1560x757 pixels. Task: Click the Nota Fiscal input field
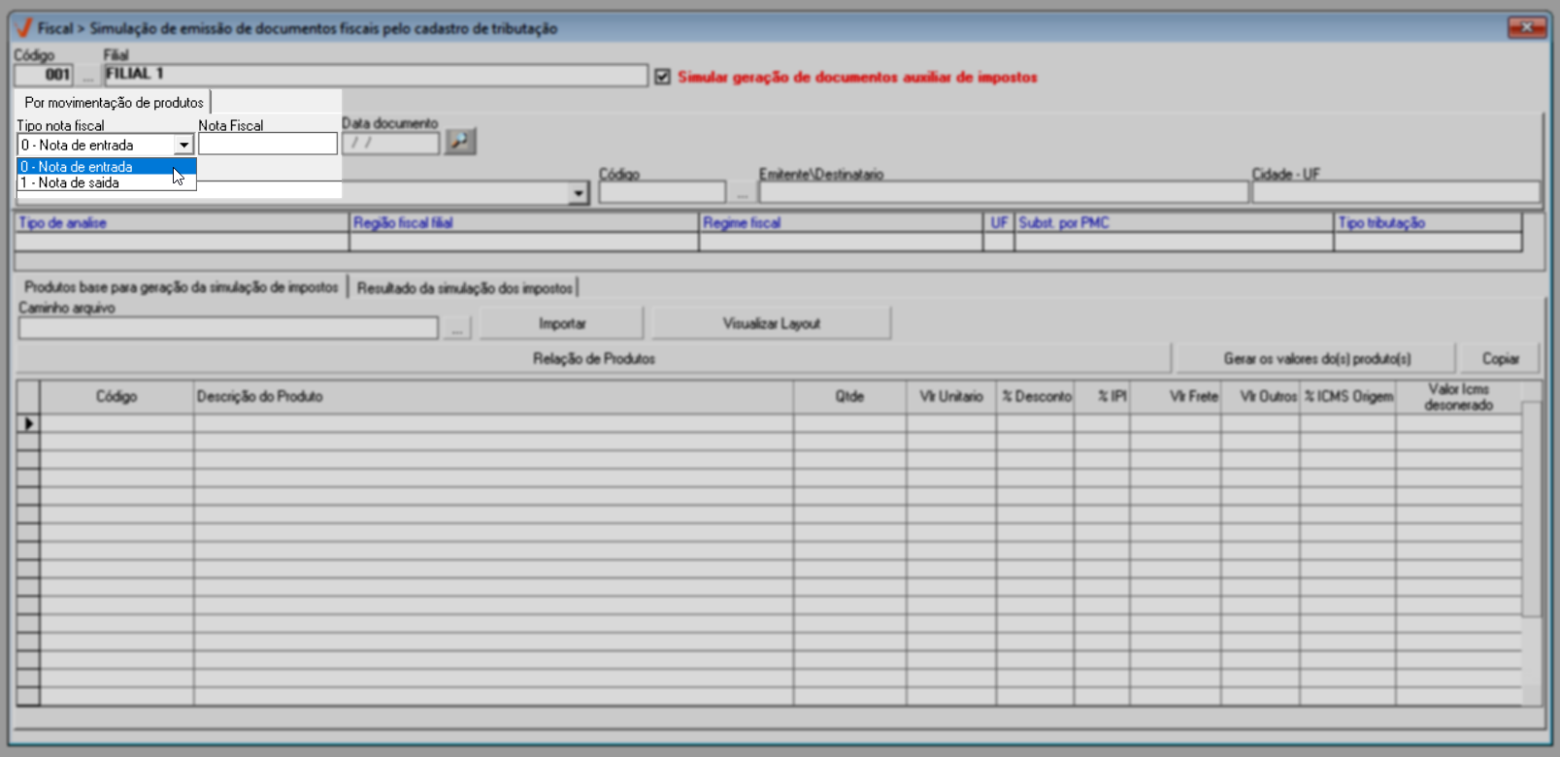click(x=268, y=144)
